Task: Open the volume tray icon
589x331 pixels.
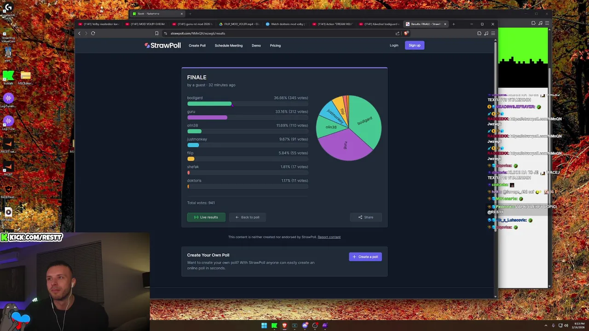Action: pyautogui.click(x=566, y=325)
